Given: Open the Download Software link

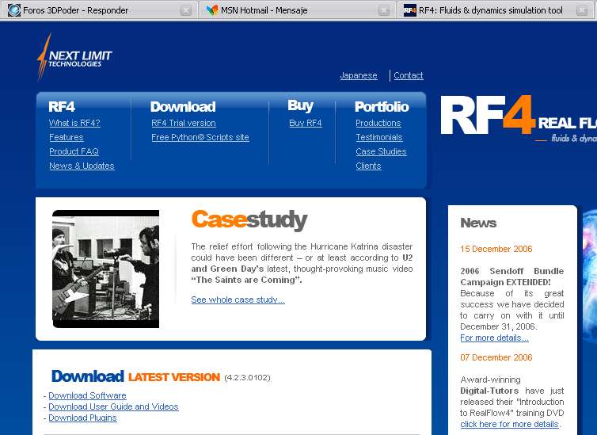Looking at the screenshot, I should click(87, 395).
